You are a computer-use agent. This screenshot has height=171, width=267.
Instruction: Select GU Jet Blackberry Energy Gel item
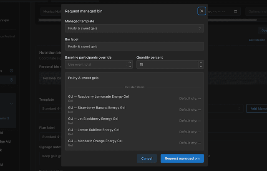point(93,119)
